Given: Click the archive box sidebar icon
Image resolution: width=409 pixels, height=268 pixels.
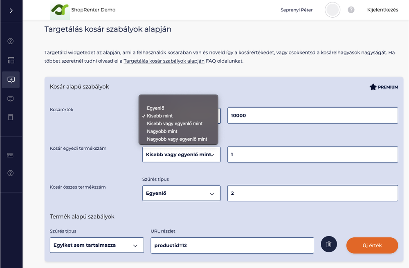Looking at the screenshot, I should tap(11, 117).
